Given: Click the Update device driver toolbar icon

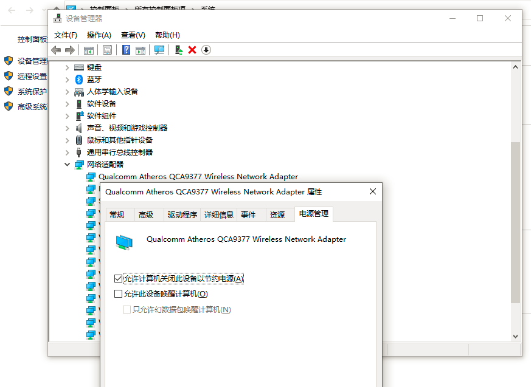Looking at the screenshot, I should pos(178,50).
